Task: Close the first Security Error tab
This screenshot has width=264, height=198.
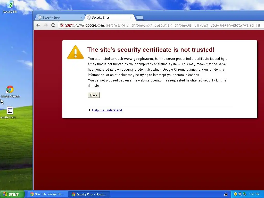Action: pos(82,18)
